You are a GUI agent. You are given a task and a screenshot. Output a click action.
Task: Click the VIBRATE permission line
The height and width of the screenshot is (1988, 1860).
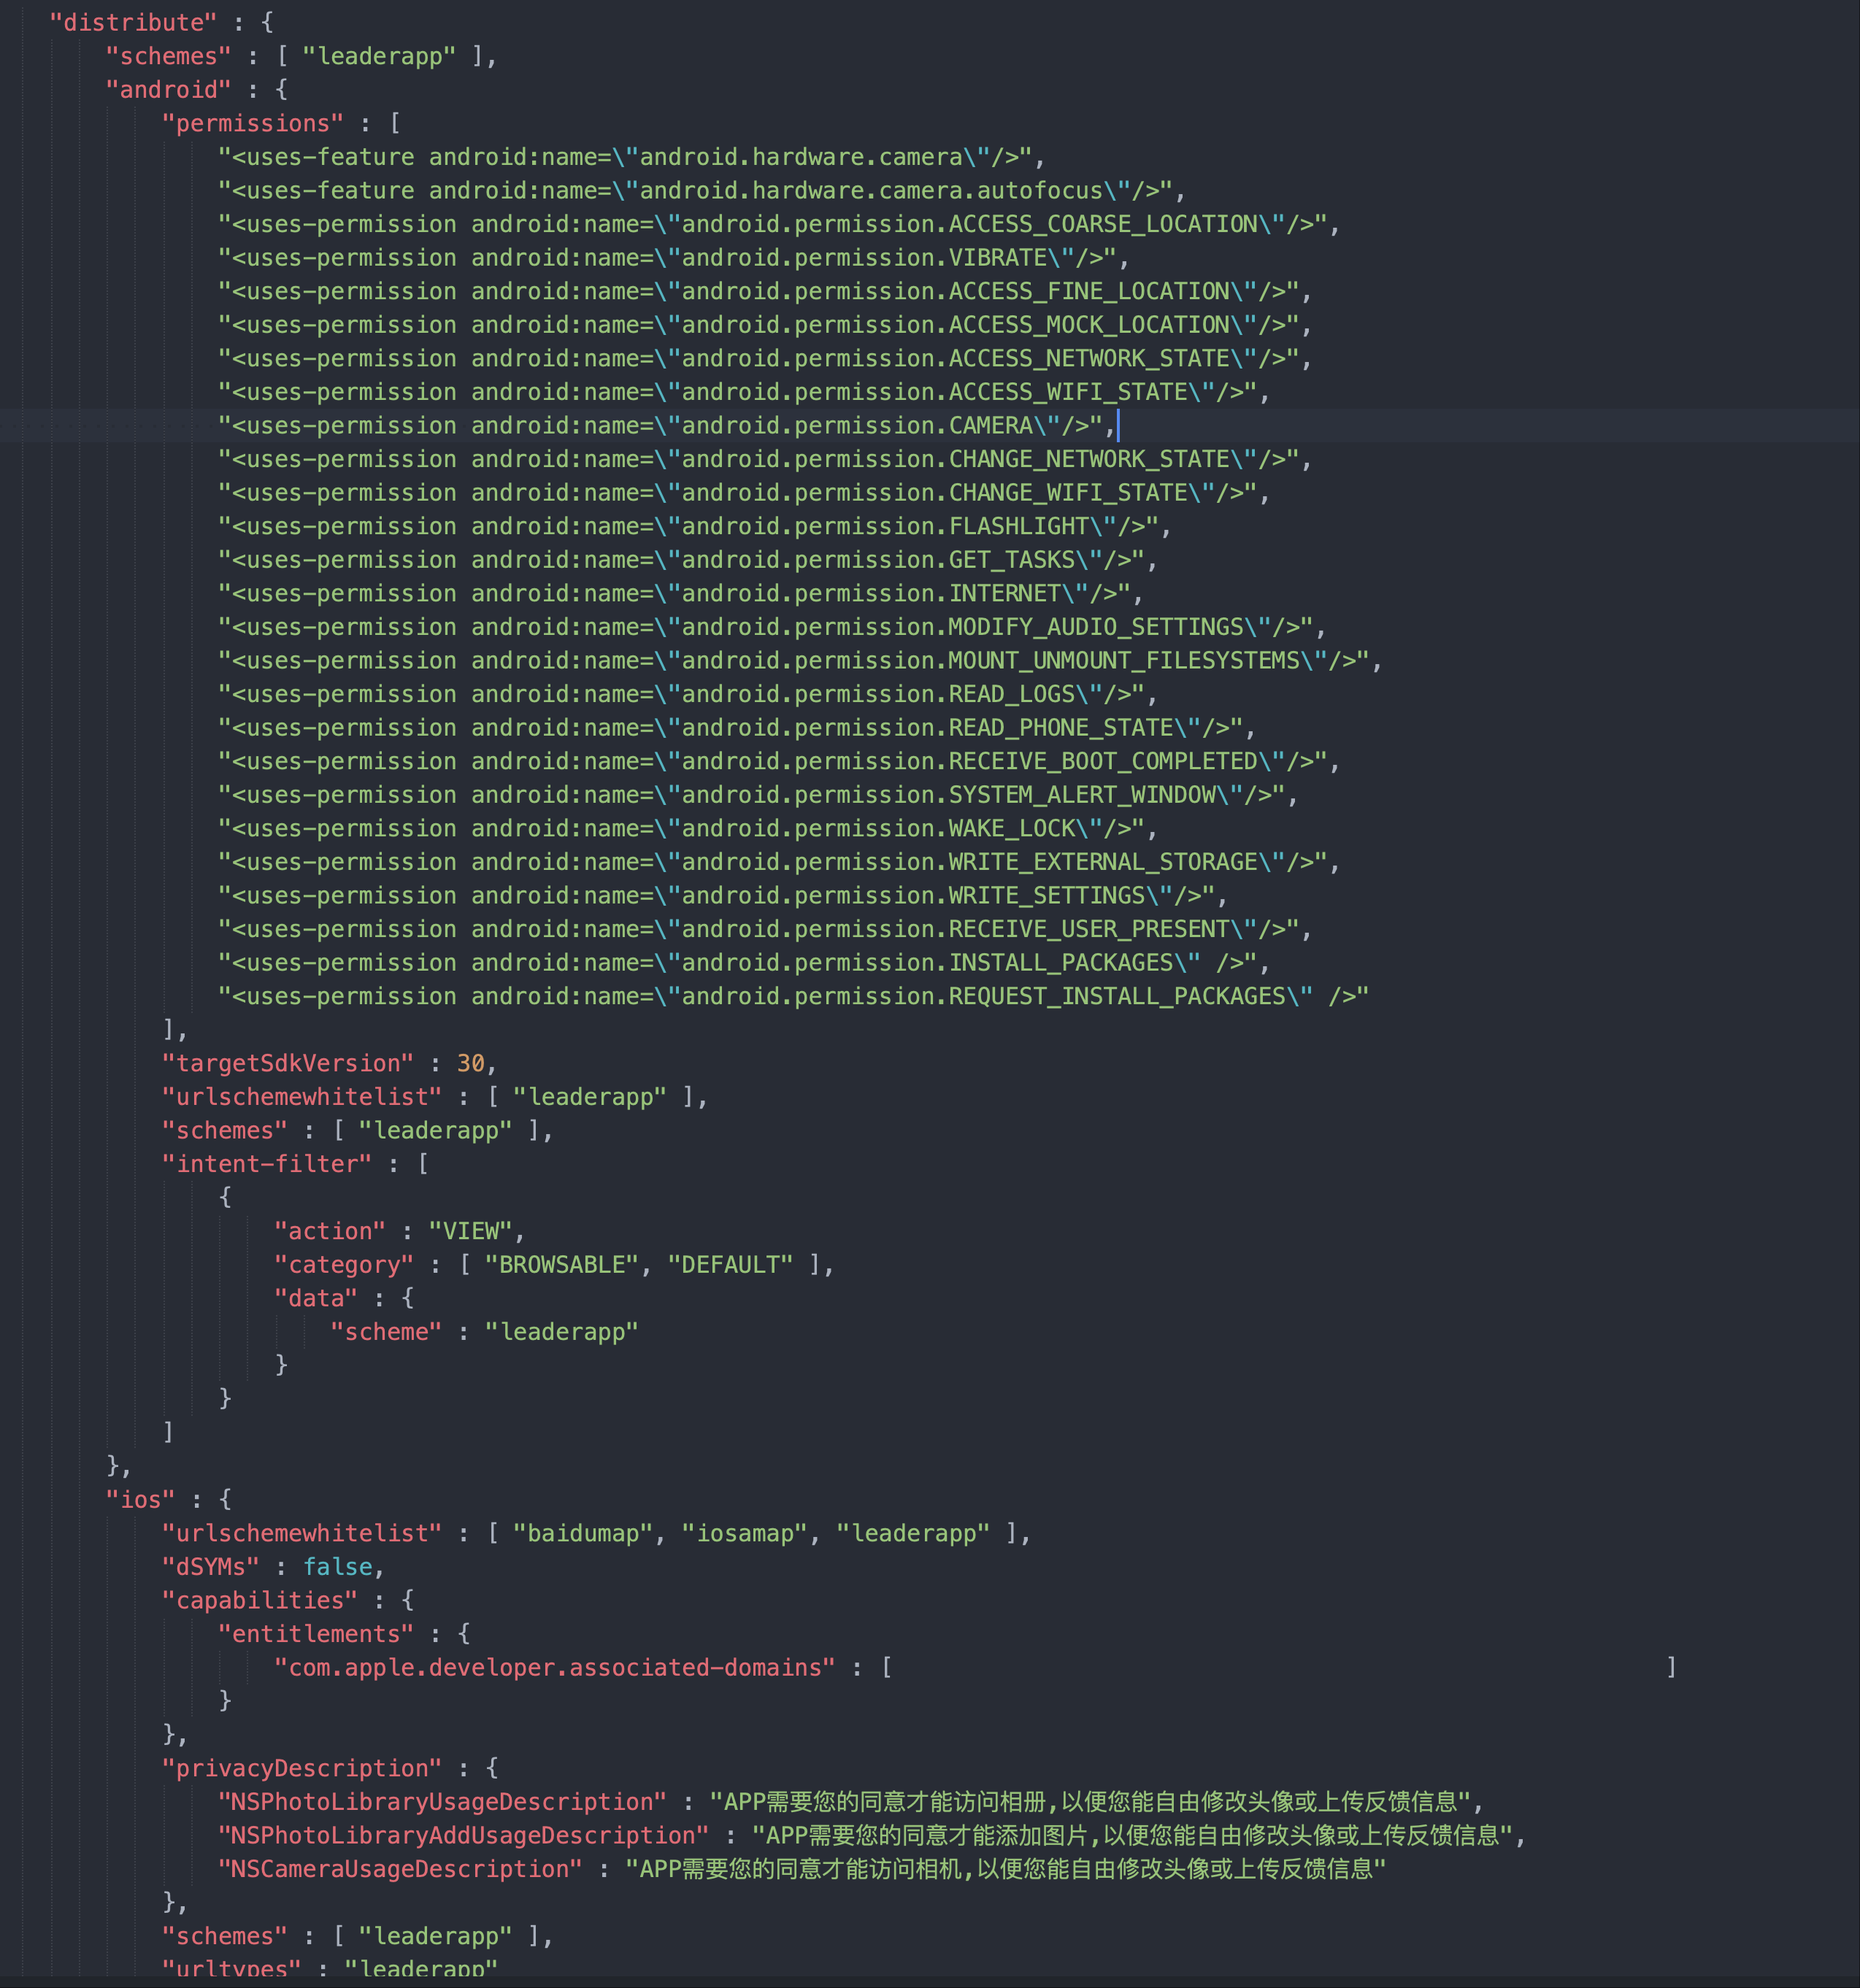[x=673, y=257]
